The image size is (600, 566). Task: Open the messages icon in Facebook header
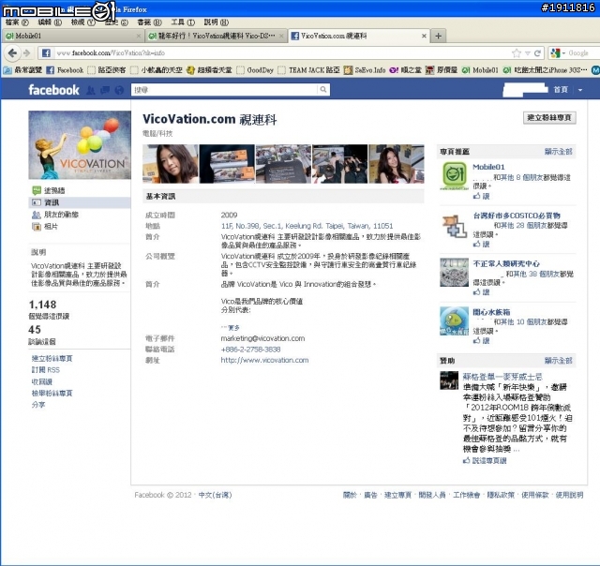pyautogui.click(x=105, y=90)
